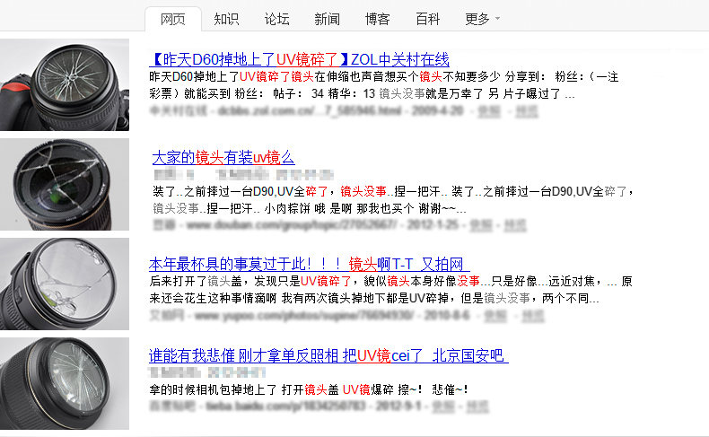
Task: Click the blurred tieba URL of last result
Action: pos(285,406)
